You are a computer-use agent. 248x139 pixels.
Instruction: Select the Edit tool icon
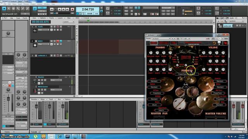point(18,8)
